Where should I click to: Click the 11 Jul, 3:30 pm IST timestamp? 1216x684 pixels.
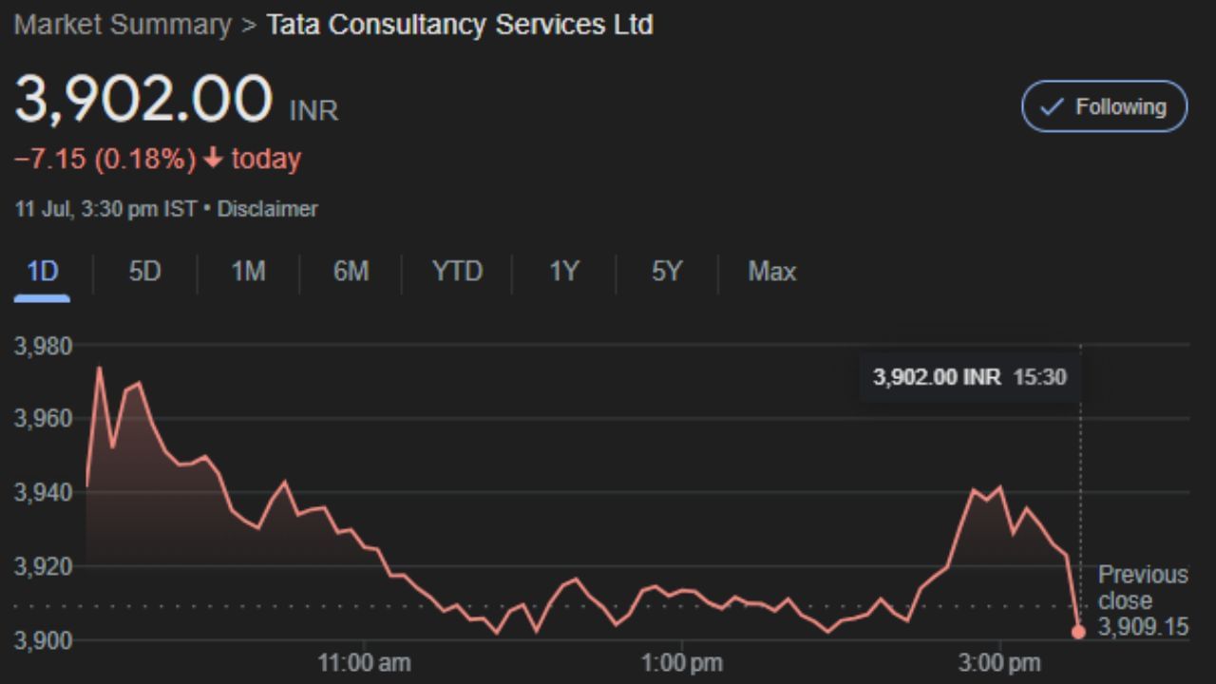pyautogui.click(x=105, y=209)
